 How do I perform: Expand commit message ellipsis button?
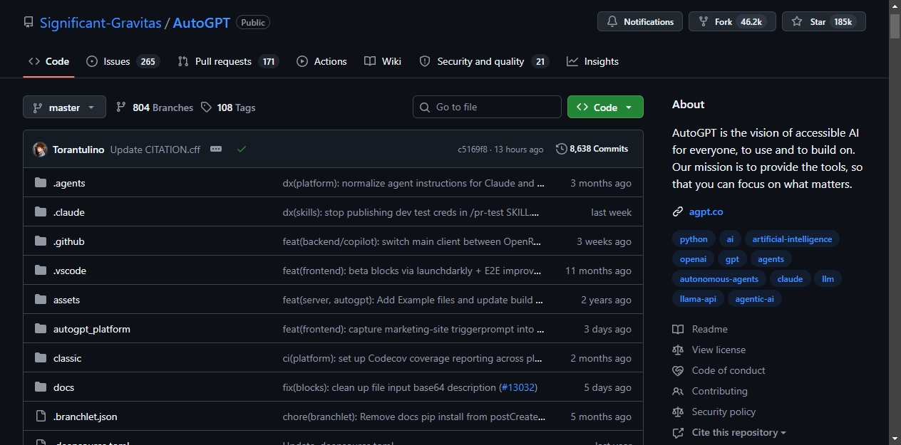pos(216,149)
